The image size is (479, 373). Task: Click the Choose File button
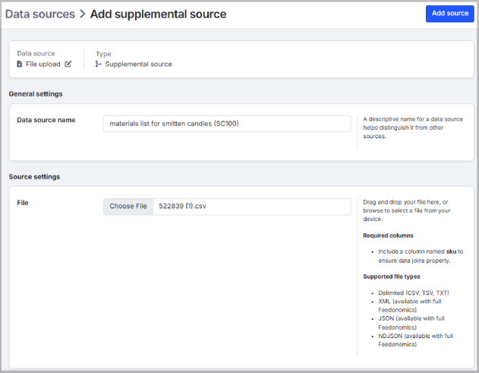coord(128,206)
